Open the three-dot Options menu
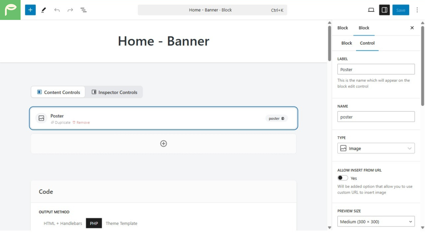 point(417,10)
